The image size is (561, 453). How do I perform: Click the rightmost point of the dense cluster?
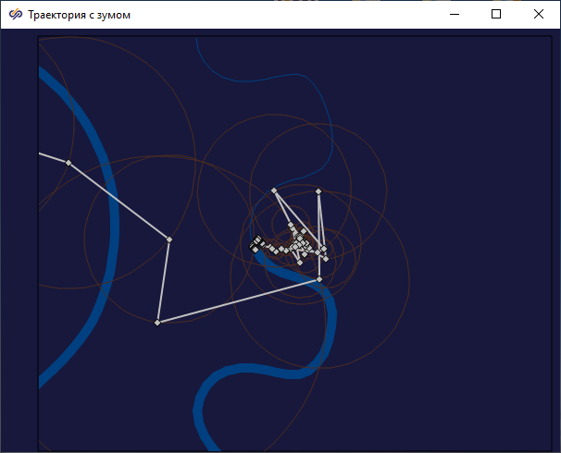click(326, 250)
